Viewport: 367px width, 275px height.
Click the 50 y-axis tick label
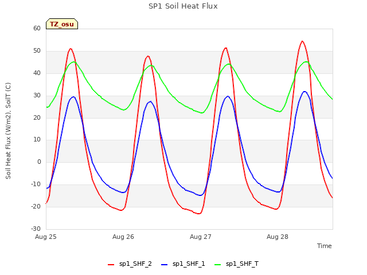pyautogui.click(x=37, y=51)
